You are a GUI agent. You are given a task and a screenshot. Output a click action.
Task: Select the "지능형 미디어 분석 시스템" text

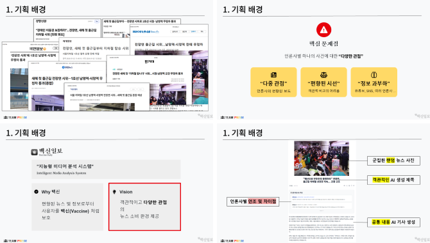click(x=65, y=166)
